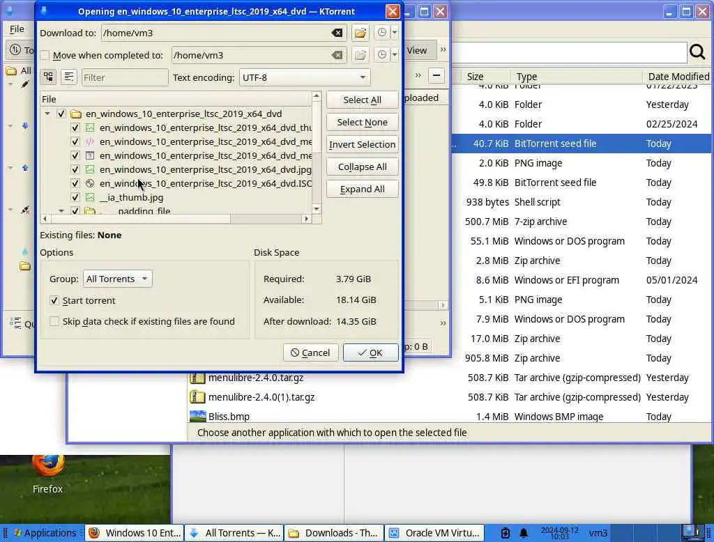This screenshot has width=714, height=542.
Task: Click the disc icon of the .ISO file
Action: (90, 183)
